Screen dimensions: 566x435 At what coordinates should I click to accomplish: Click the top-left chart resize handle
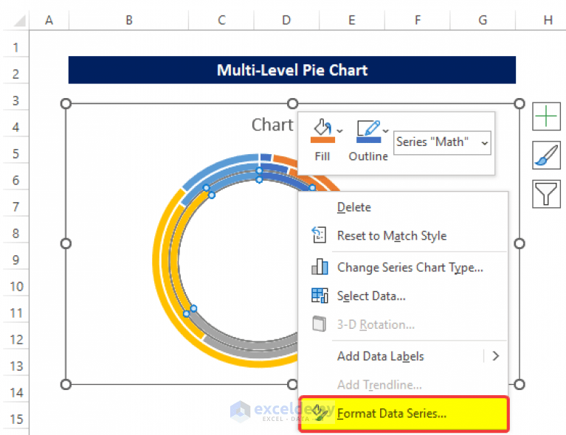click(x=66, y=104)
